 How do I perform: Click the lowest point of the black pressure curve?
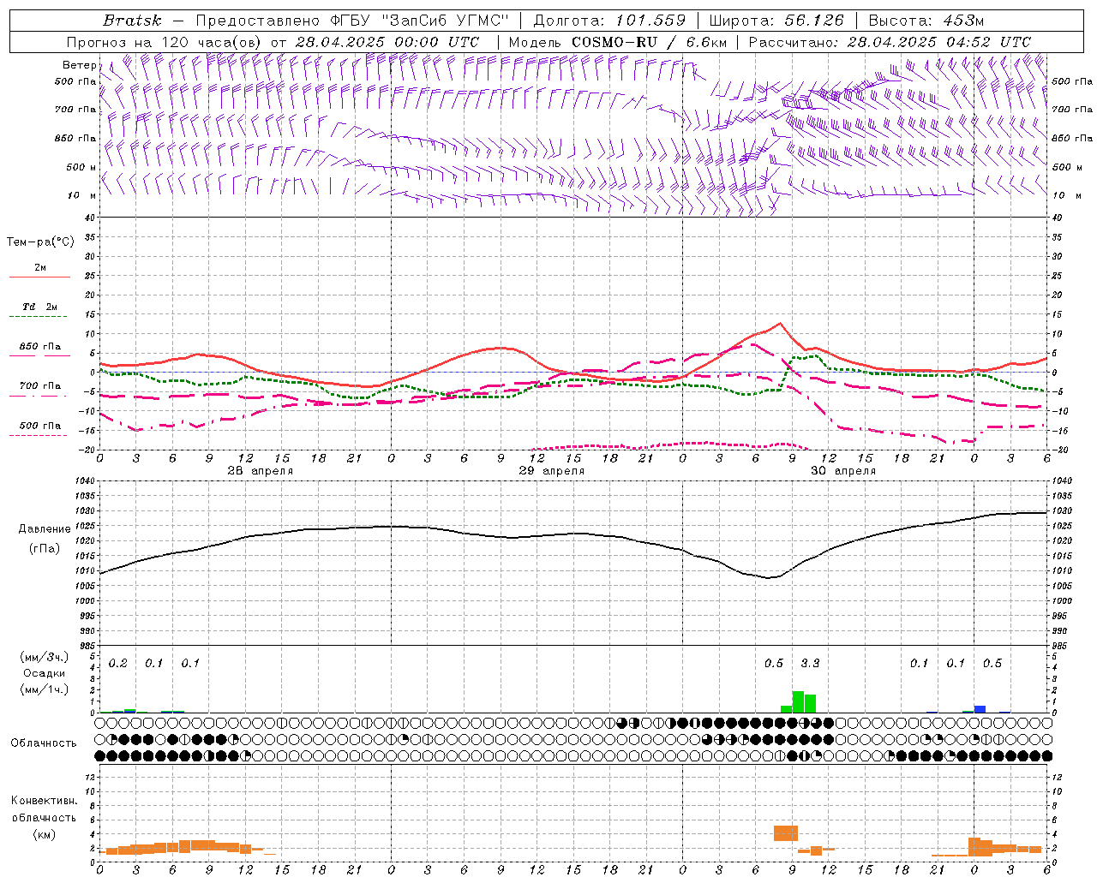[770, 577]
